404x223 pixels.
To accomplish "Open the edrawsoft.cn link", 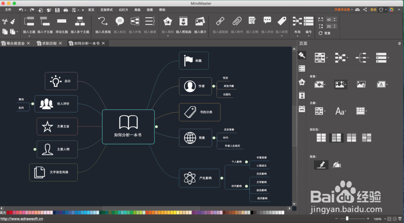I will (22, 219).
